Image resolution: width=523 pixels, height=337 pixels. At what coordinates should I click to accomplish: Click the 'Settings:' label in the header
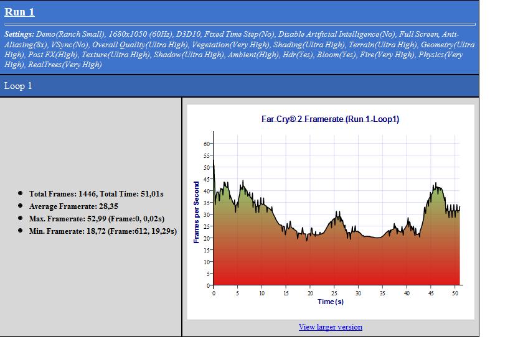point(19,34)
